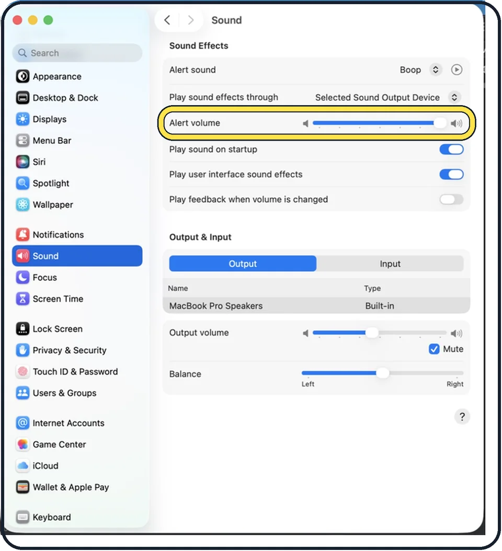The width and height of the screenshot is (502, 551).
Task: Select Wallpaper label in the sidebar
Action: pos(53,205)
